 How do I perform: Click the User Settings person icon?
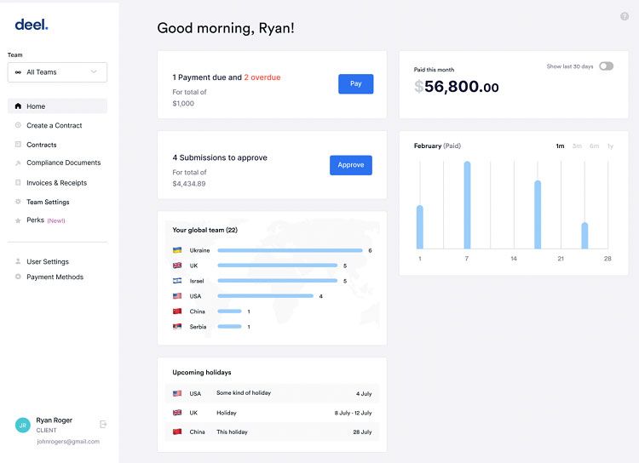[x=18, y=261]
